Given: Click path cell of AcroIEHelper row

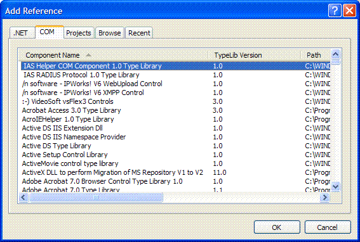Looking at the screenshot, I should (317, 119).
